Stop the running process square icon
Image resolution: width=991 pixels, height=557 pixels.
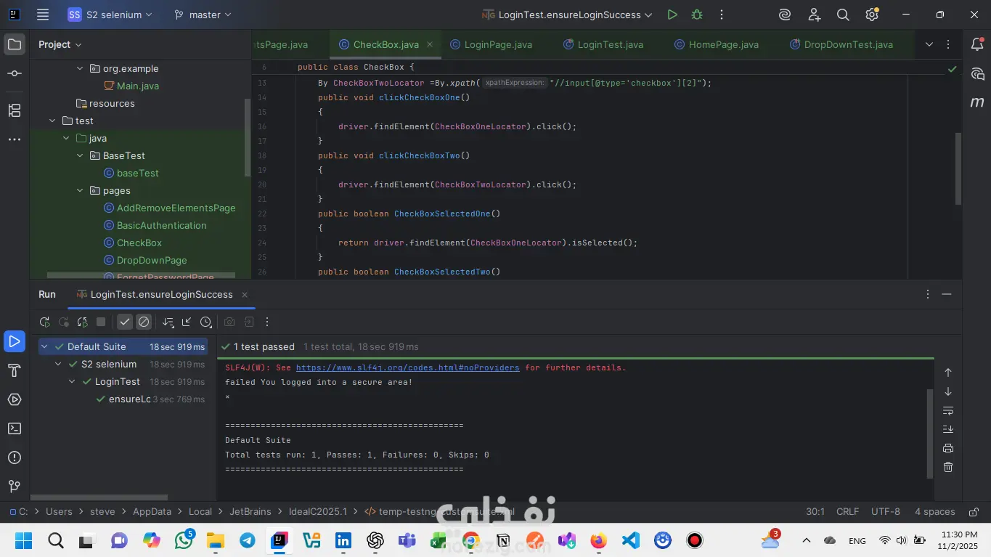click(101, 322)
